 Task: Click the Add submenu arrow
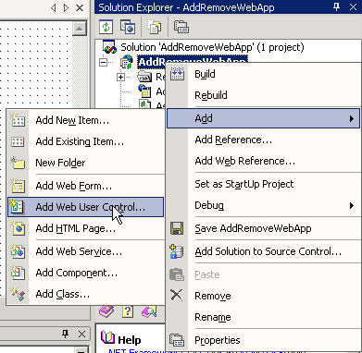pyautogui.click(x=352, y=118)
